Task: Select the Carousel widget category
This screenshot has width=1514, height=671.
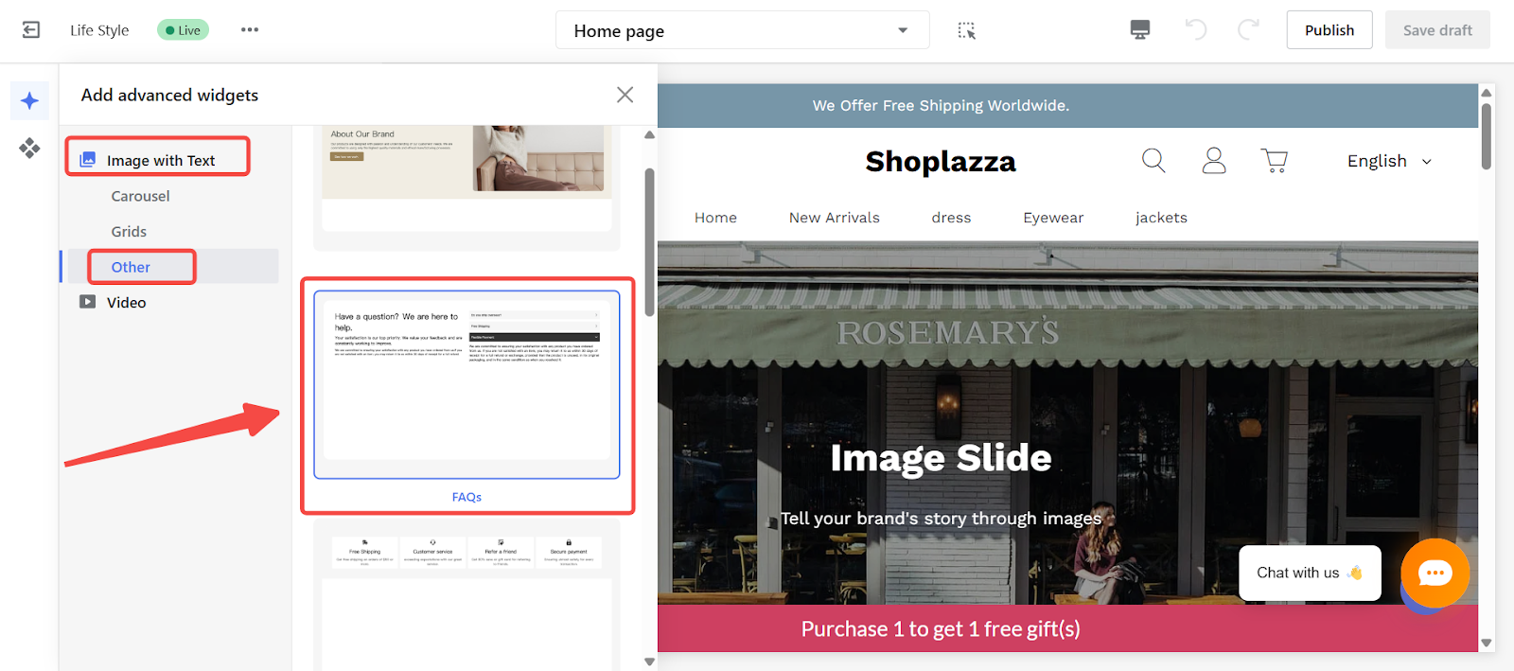Action: tap(140, 196)
